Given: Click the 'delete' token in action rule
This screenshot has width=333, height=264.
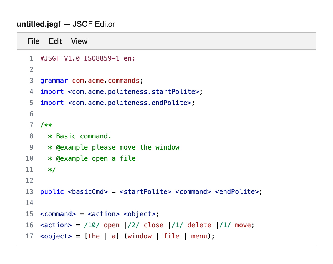Looking at the screenshot, I should click(x=199, y=225).
